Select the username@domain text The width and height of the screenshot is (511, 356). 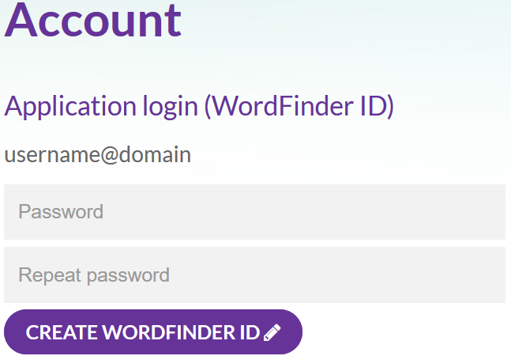tap(97, 155)
